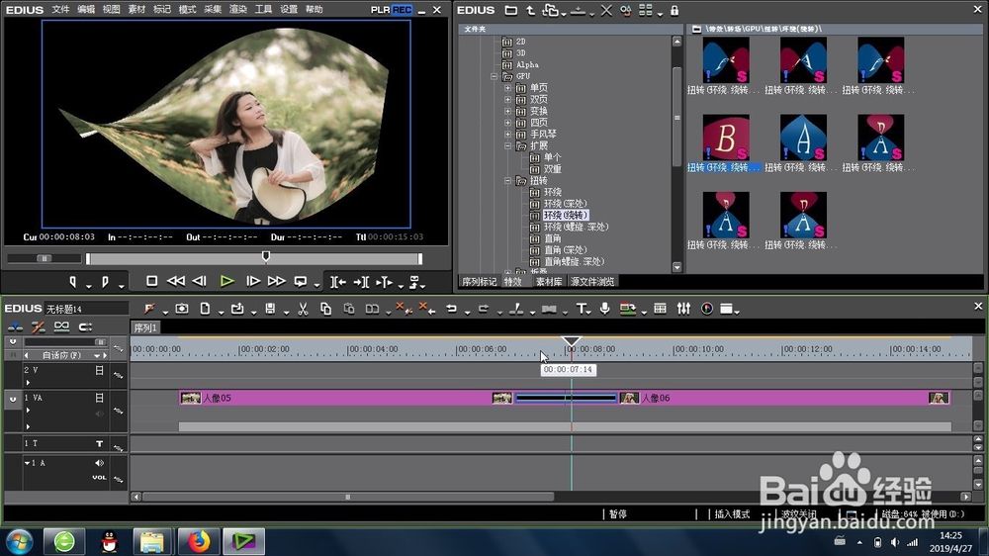The width and height of the screenshot is (989, 556).
Task: Click the Ripple Delete icon in the timeline toolbar
Action: click(x=427, y=309)
